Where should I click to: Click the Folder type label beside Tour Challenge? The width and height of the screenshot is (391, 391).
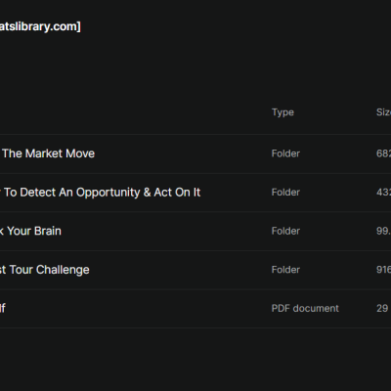(x=285, y=270)
